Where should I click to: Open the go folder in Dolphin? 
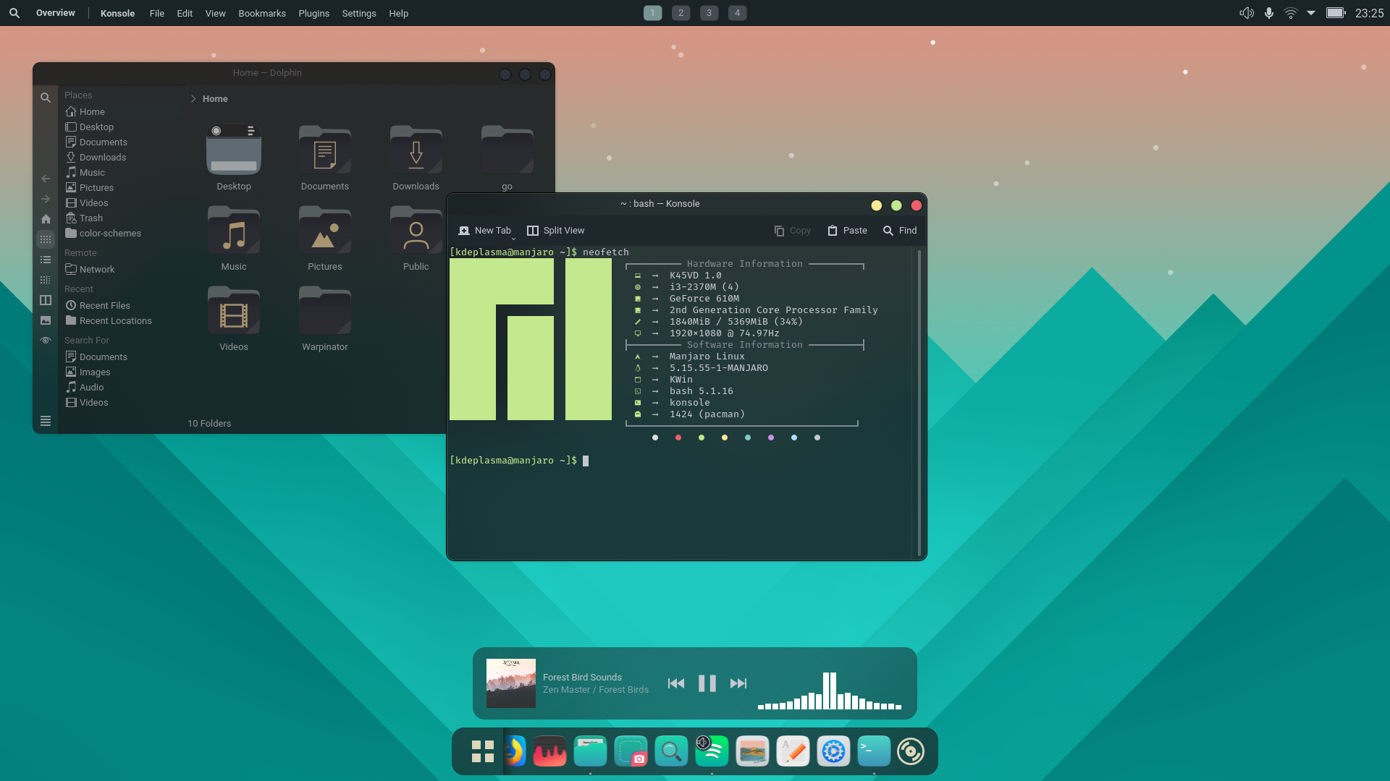[x=507, y=157]
